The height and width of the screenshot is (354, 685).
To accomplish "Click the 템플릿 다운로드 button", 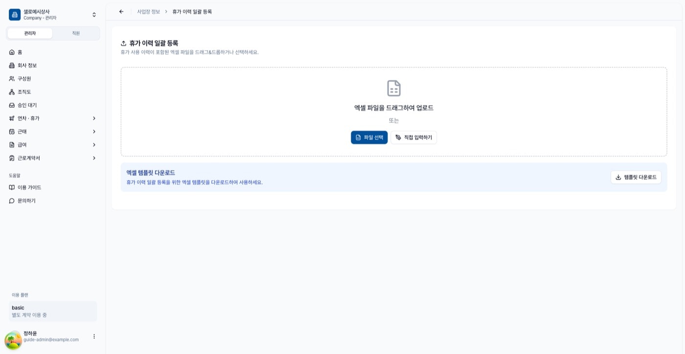I will coord(636,177).
